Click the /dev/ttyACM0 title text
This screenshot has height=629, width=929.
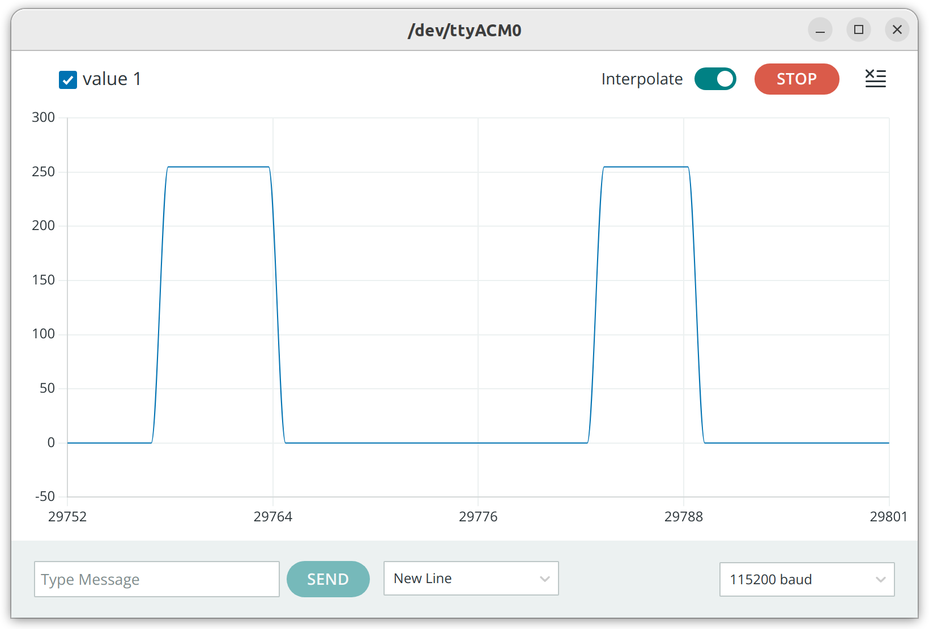tap(464, 30)
